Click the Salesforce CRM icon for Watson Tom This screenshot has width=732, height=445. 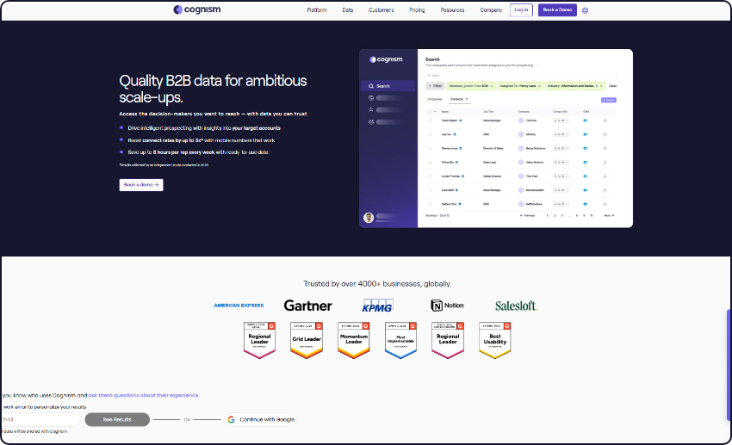click(x=586, y=204)
